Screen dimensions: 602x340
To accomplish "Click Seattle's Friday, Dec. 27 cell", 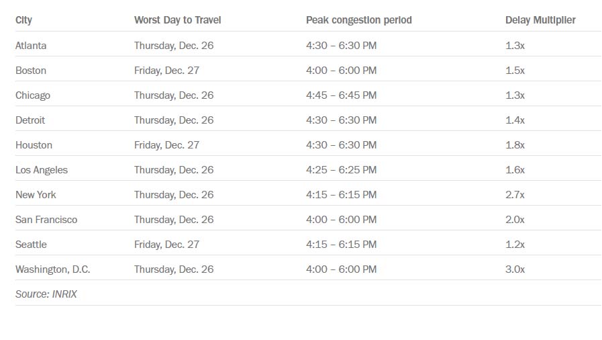I will pos(166,245).
